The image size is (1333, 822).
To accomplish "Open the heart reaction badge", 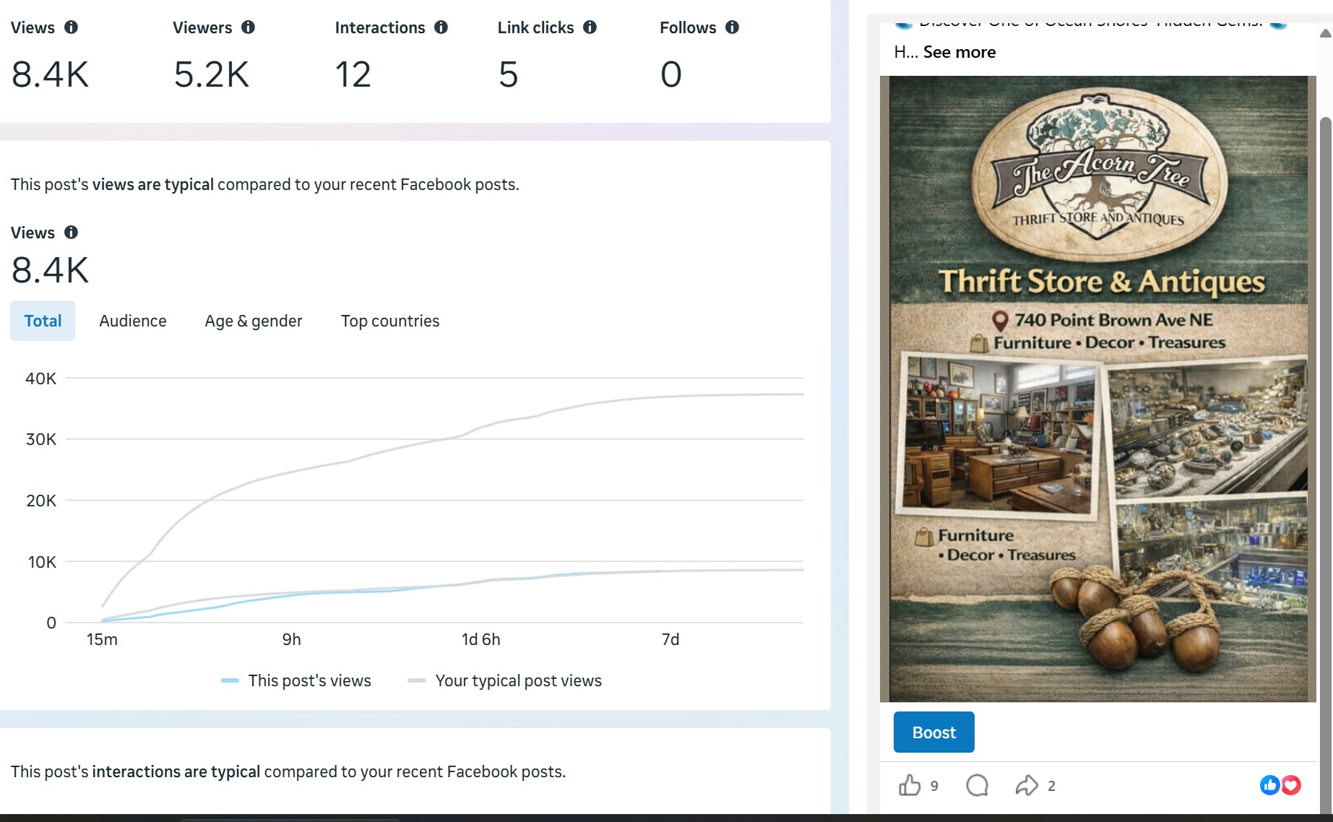I will tap(1291, 785).
